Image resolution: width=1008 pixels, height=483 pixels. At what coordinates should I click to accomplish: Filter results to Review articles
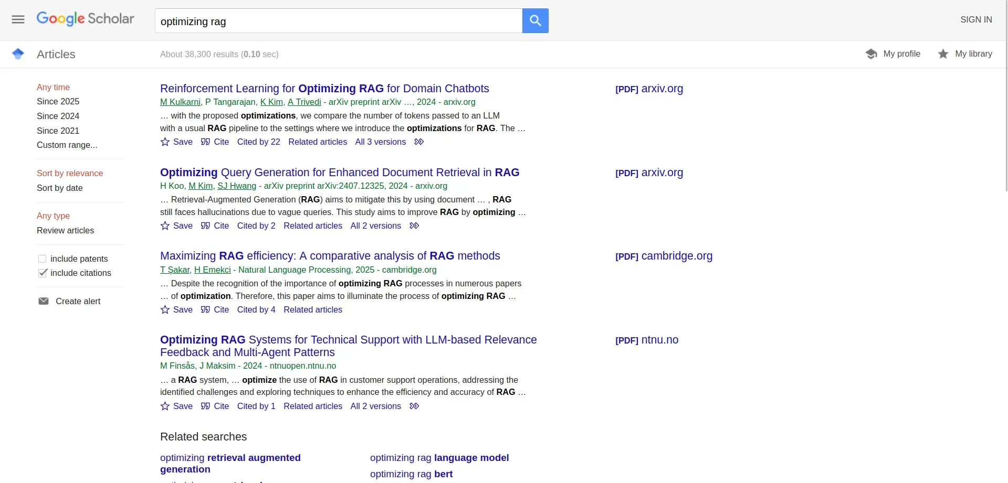[65, 230]
